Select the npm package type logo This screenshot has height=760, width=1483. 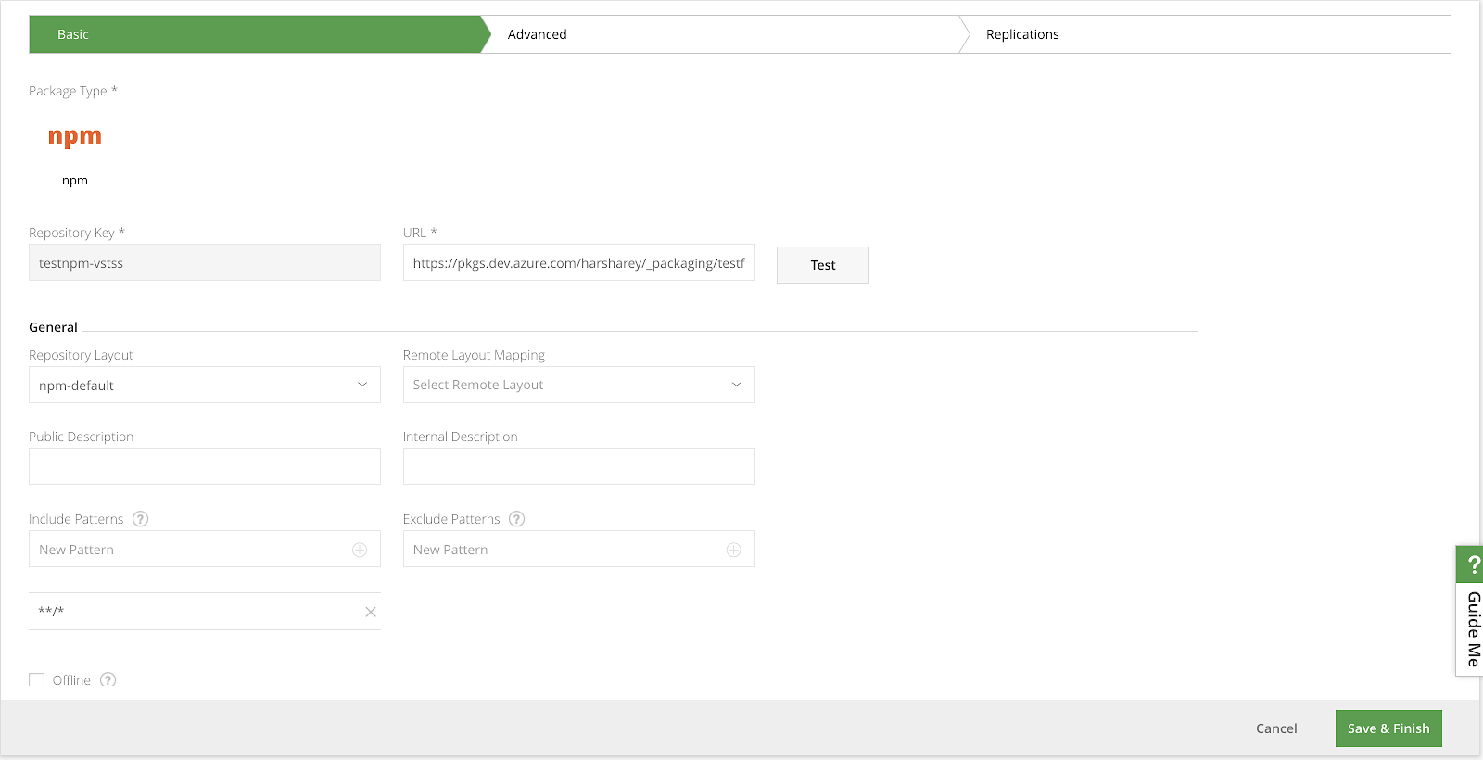pyautogui.click(x=75, y=136)
